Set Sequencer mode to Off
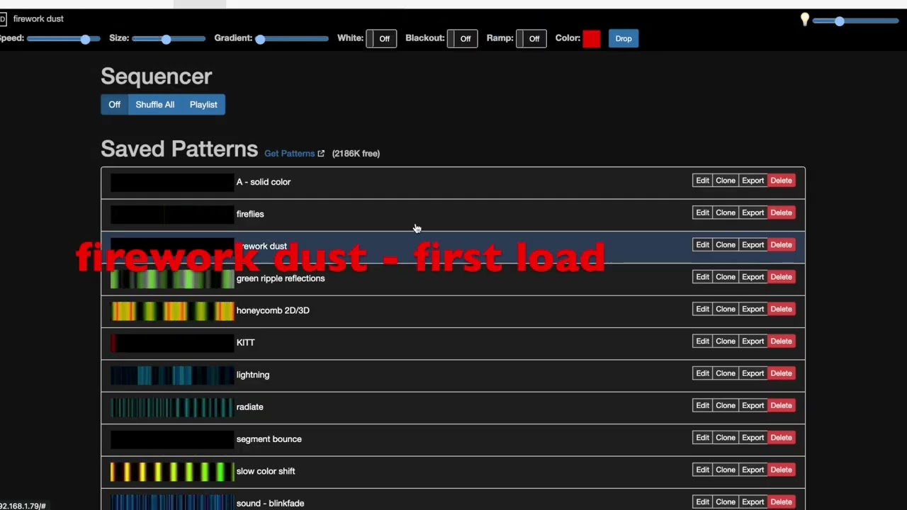 (115, 105)
